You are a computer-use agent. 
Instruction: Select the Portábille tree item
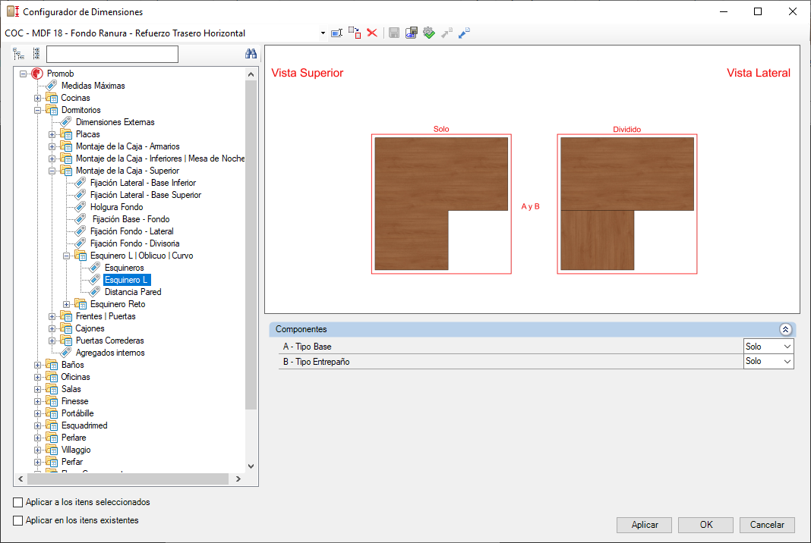point(77,413)
